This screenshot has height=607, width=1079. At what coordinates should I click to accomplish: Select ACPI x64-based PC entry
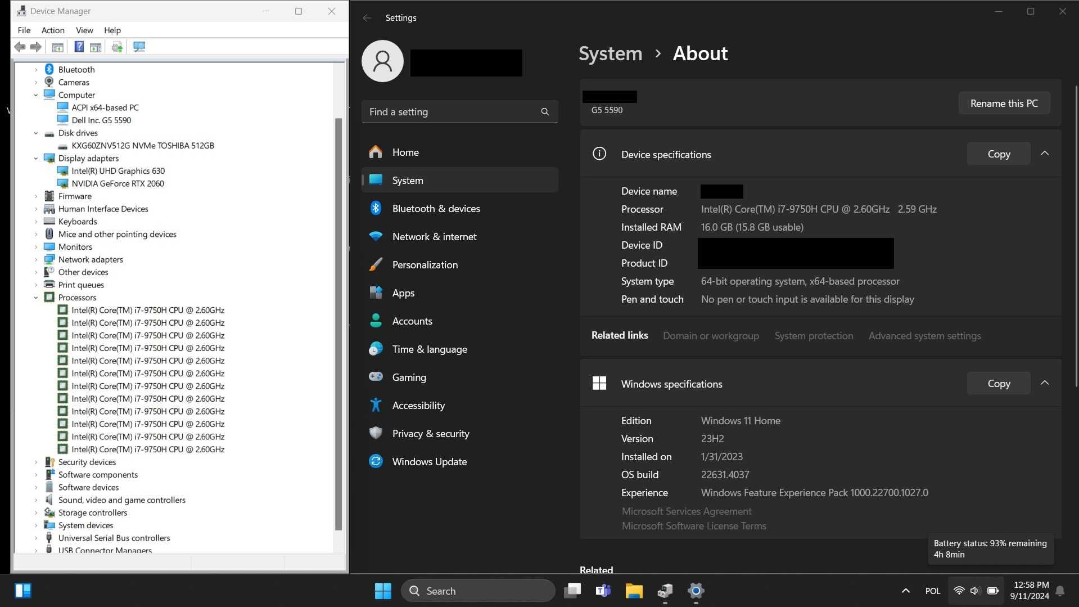pos(105,107)
